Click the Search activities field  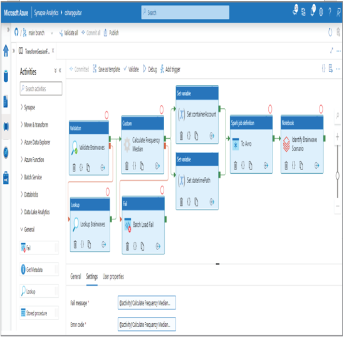(x=41, y=88)
